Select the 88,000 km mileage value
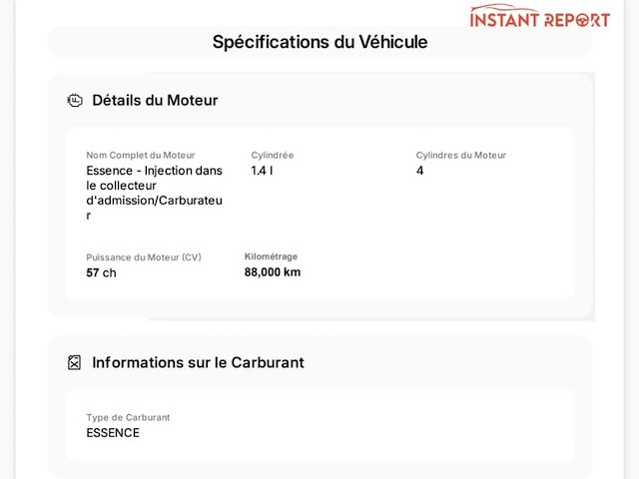This screenshot has height=479, width=639. [x=273, y=272]
